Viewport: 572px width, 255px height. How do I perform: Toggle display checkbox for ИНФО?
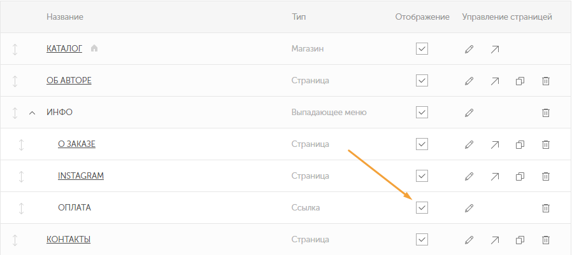pos(422,112)
